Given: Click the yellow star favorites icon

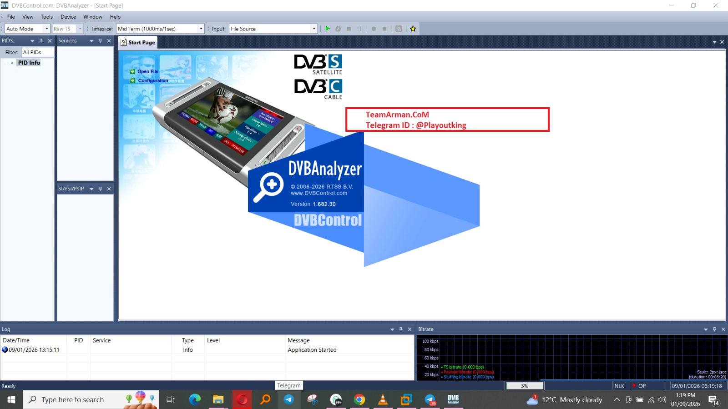Looking at the screenshot, I should (x=413, y=29).
